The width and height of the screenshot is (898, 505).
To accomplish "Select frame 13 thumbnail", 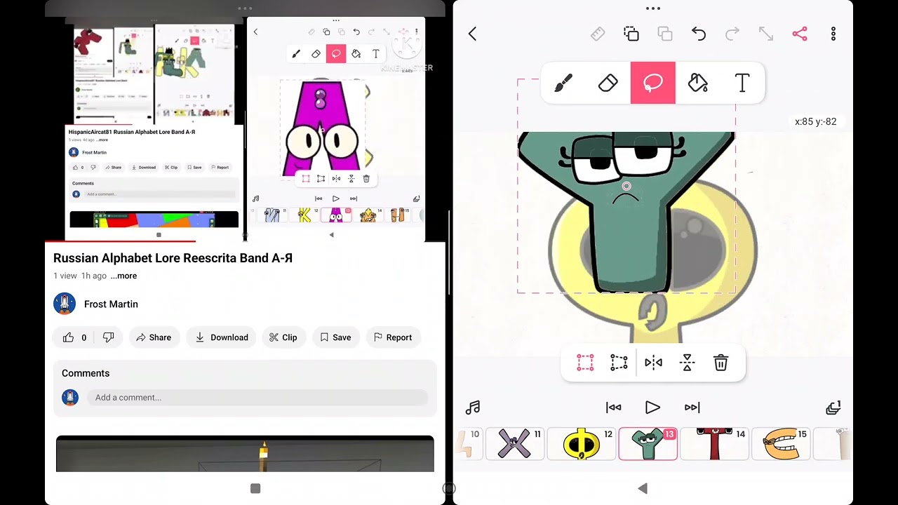I will (648, 444).
